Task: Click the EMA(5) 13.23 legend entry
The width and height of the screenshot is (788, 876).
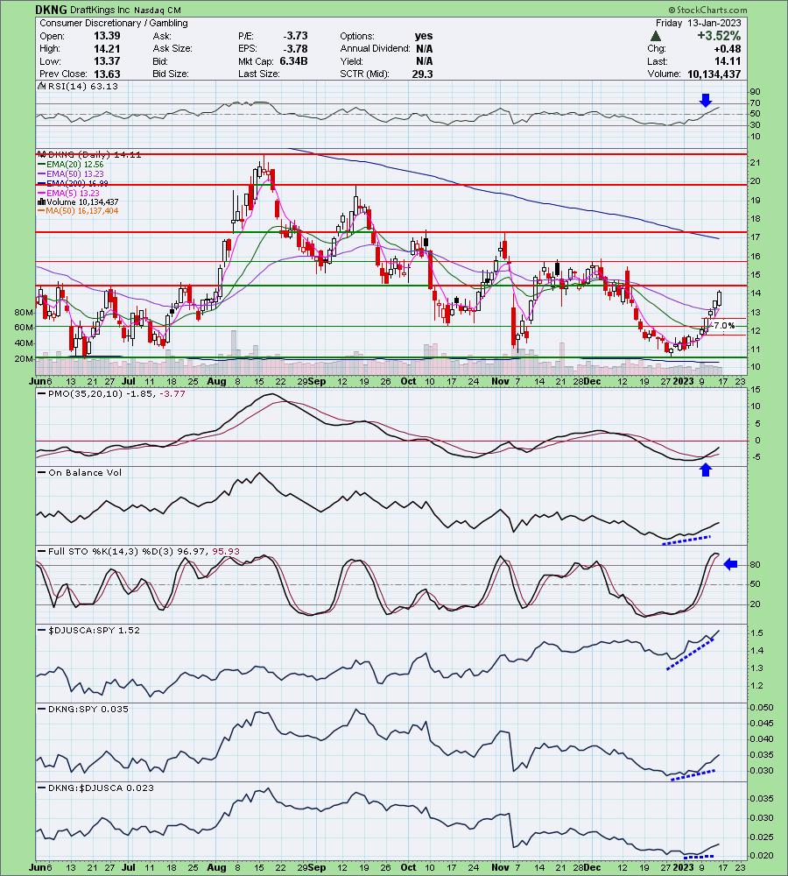Action: [68, 193]
